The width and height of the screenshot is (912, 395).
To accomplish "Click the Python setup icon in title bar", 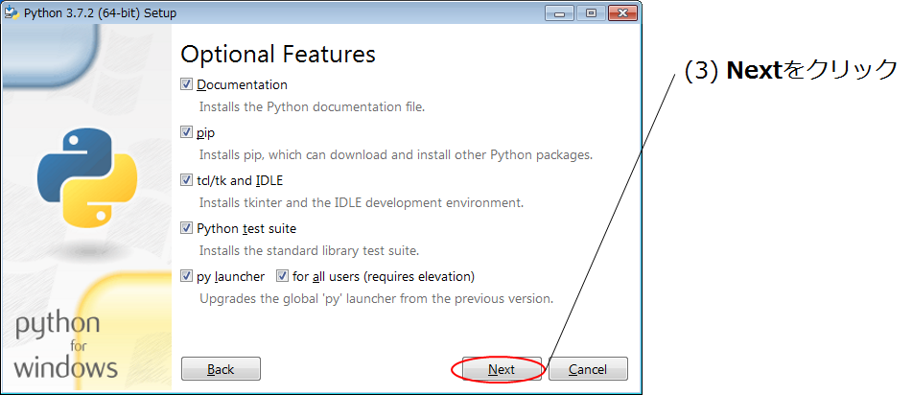I will pyautogui.click(x=12, y=12).
